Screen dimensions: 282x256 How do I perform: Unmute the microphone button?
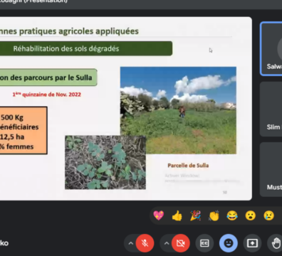[145, 243]
